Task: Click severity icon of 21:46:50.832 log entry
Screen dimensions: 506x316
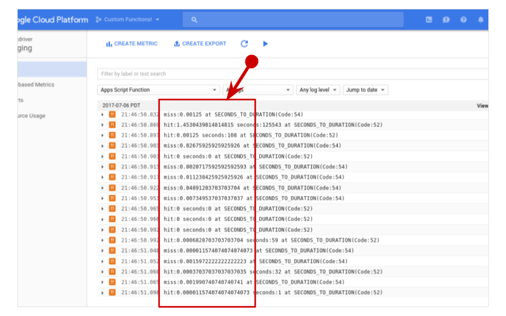Action: click(112, 114)
